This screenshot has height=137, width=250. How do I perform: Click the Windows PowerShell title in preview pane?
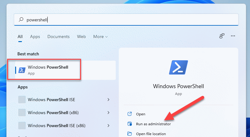pyautogui.click(x=179, y=86)
